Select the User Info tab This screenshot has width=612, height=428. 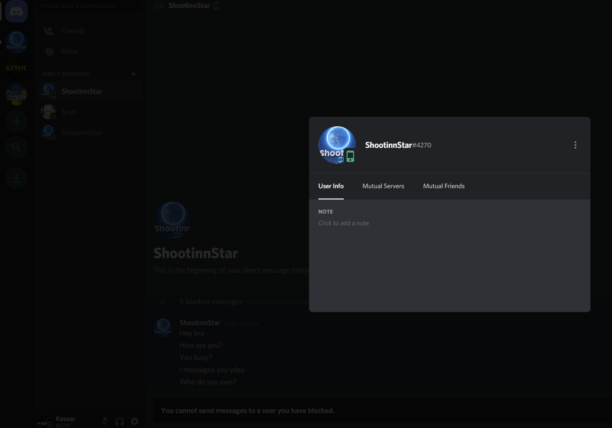pos(331,186)
